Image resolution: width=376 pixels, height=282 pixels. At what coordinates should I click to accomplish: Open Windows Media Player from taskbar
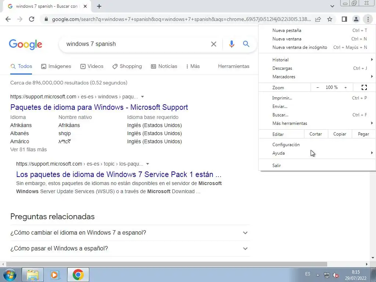pos(55,275)
